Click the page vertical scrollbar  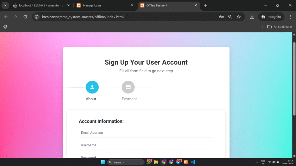294,79
